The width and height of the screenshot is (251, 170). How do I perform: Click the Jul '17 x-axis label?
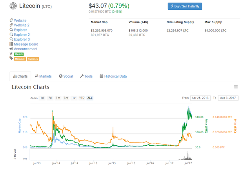tap(188, 163)
